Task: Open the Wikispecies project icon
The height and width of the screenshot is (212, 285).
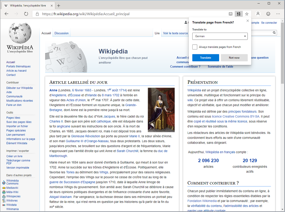Action: (x=4, y=197)
